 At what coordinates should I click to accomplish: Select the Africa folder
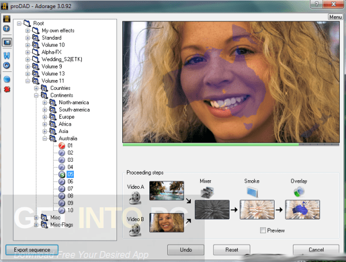[65, 124]
